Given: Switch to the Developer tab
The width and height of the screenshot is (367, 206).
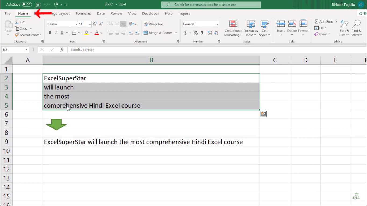Looking at the screenshot, I should point(150,13).
